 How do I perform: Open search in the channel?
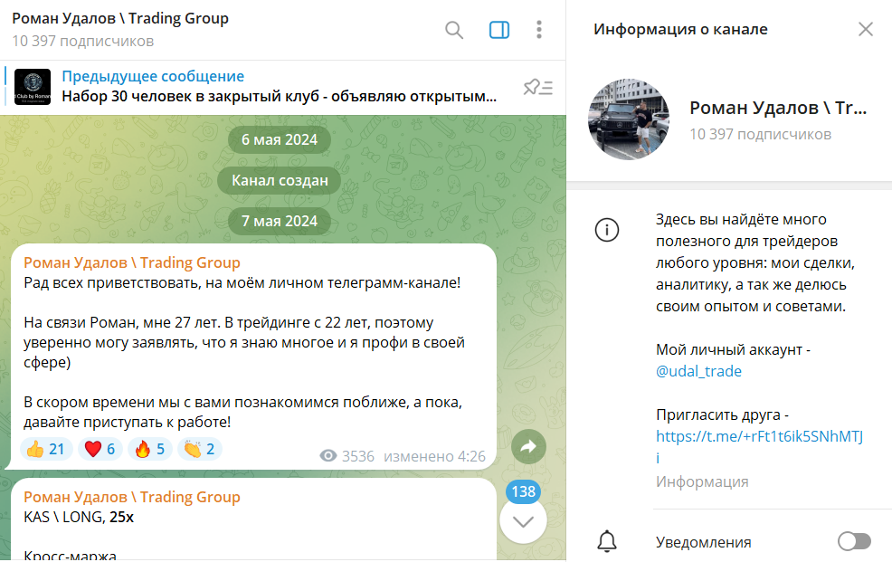pyautogui.click(x=454, y=30)
